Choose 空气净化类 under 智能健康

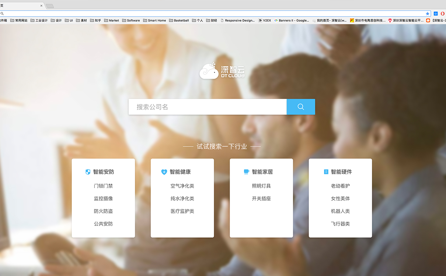(182, 186)
